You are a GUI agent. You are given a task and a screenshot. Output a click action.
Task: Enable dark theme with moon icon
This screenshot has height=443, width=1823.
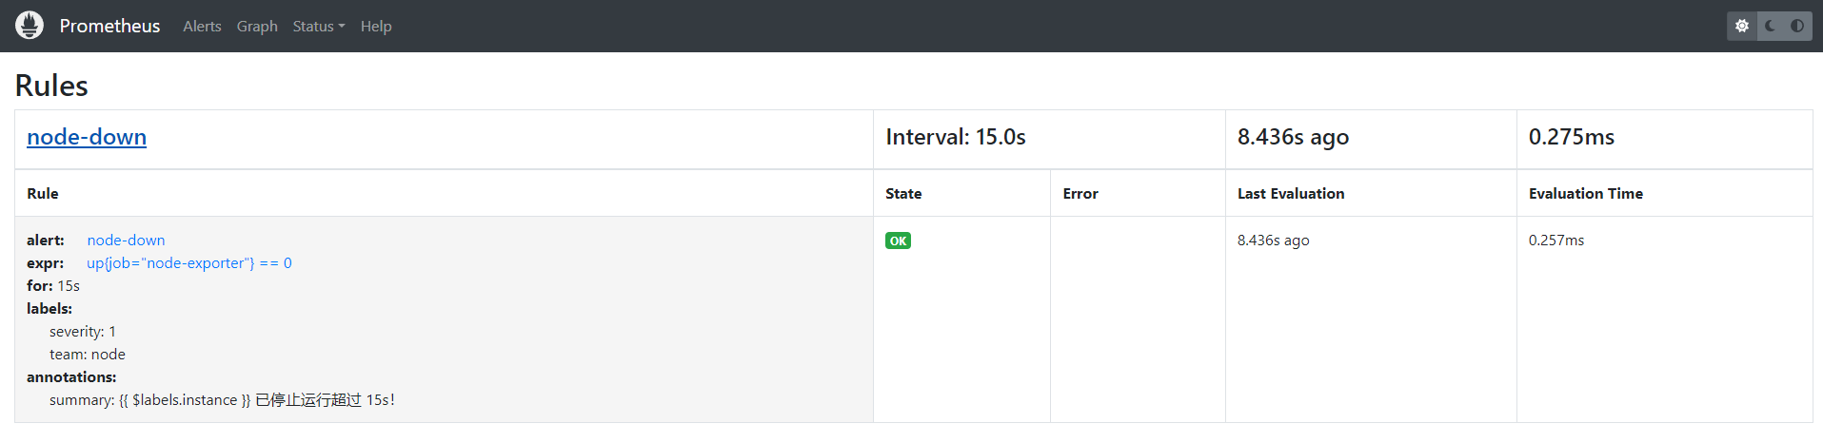(1770, 26)
